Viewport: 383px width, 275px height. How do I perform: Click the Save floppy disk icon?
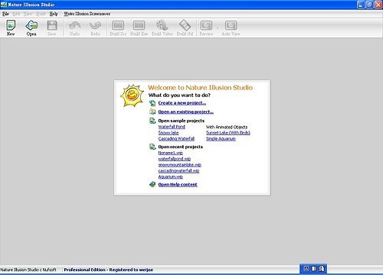tap(52, 25)
